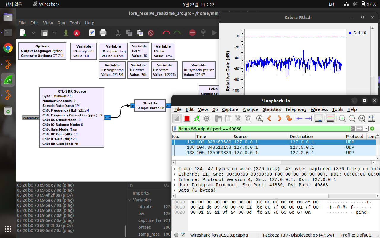Click the go to specific packet curved arrow
The width and height of the screenshot is (380, 238).
pyautogui.click(x=289, y=118)
